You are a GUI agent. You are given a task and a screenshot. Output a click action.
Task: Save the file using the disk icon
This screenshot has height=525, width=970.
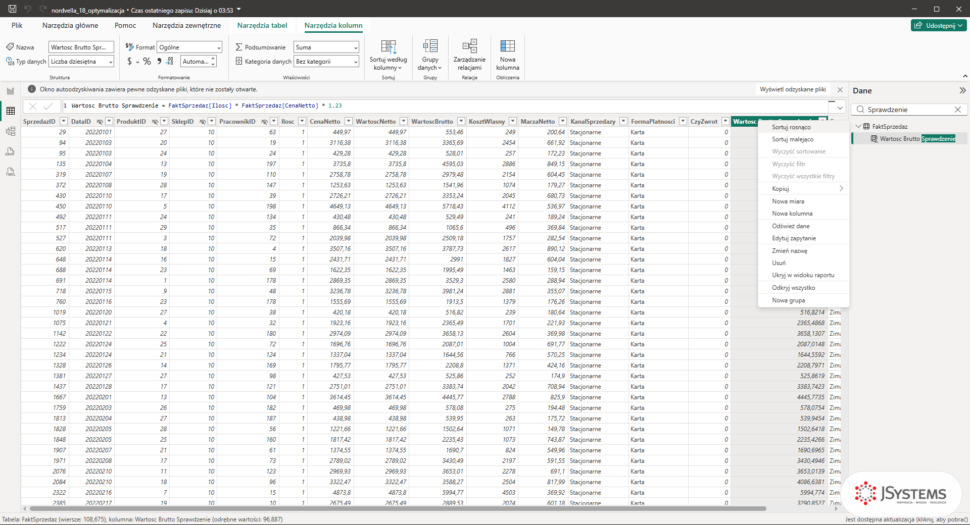click(13, 9)
